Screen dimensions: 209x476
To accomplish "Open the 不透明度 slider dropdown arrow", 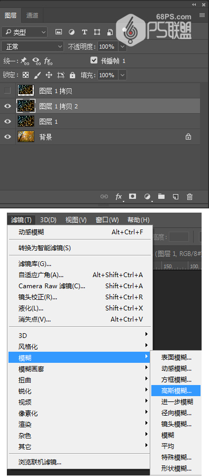I will tap(122, 47).
